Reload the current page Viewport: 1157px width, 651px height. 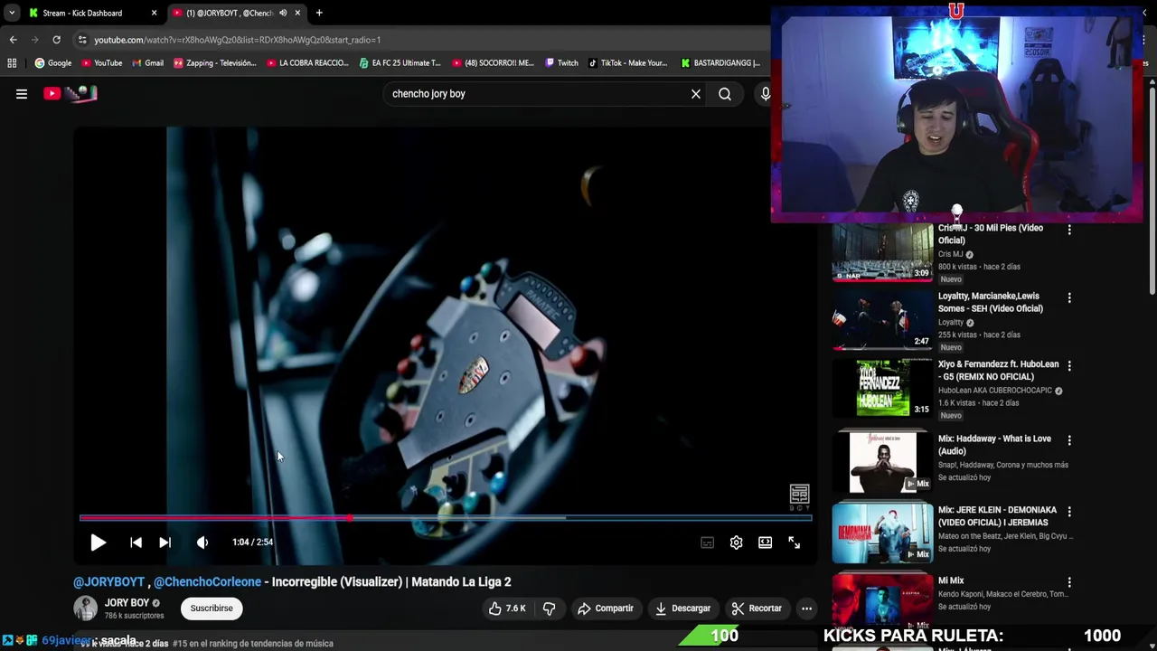click(x=56, y=40)
